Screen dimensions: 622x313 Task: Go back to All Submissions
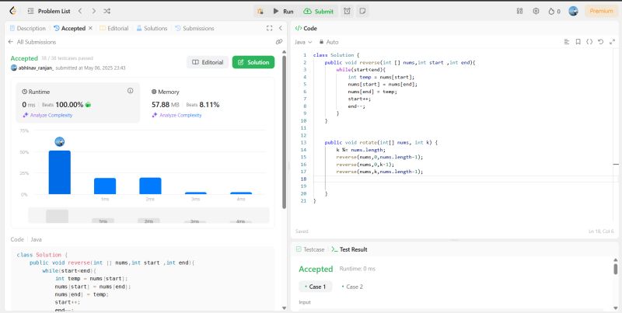pos(32,42)
